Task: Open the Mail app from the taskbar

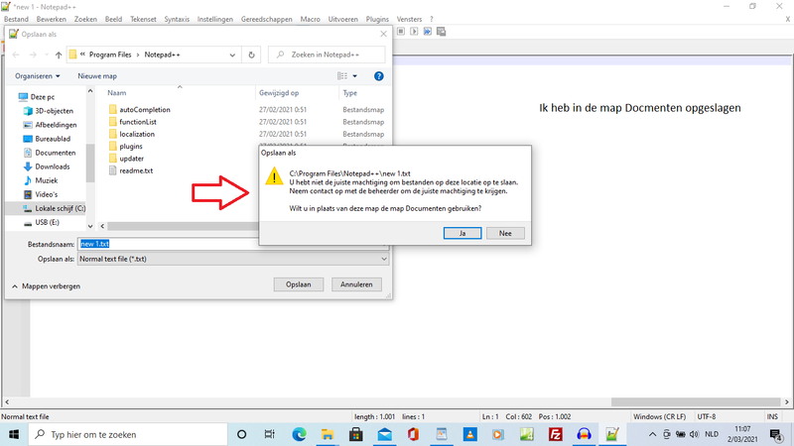Action: 384,434
